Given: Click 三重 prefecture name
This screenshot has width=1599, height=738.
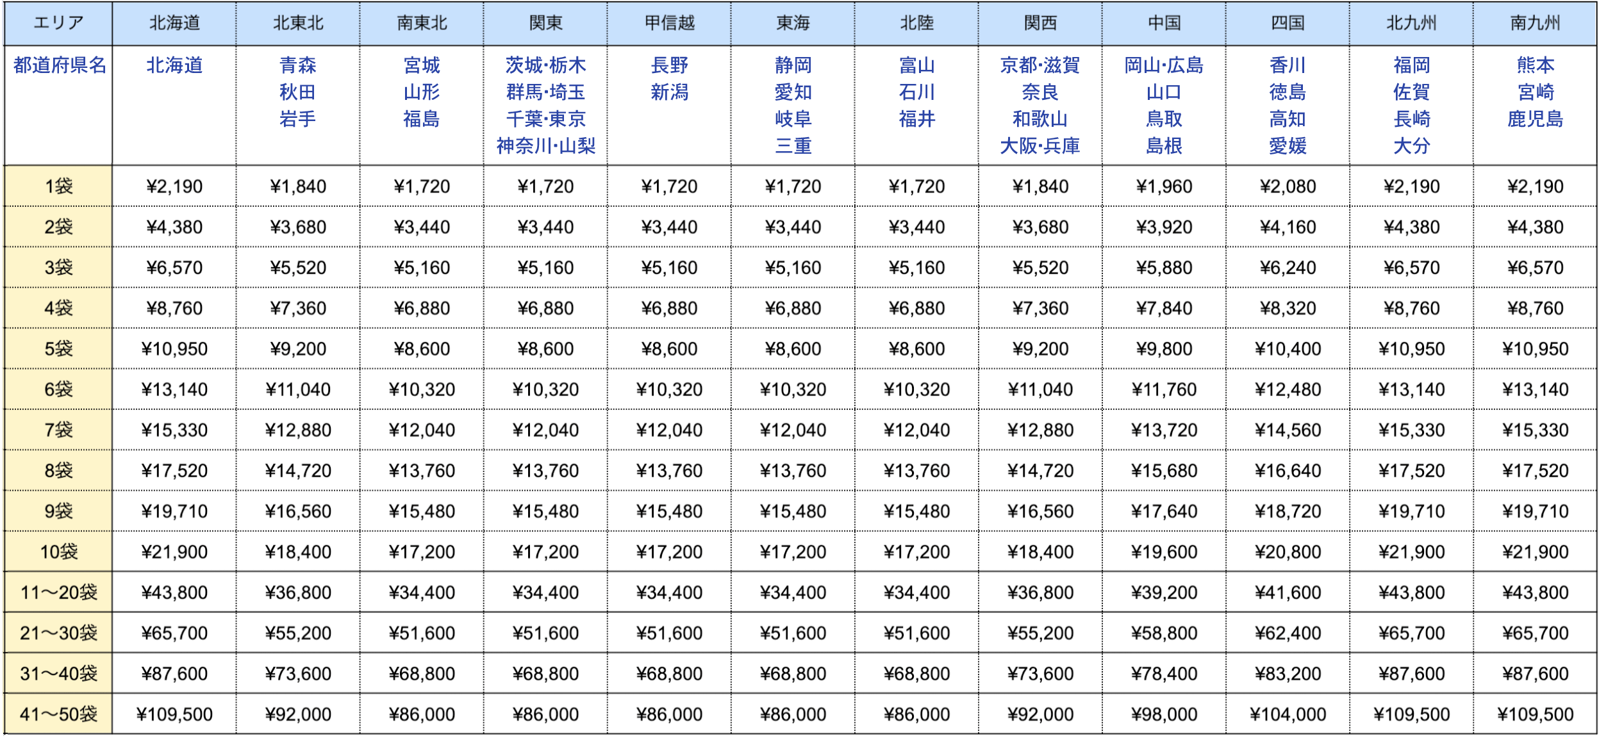Looking at the screenshot, I should (793, 146).
